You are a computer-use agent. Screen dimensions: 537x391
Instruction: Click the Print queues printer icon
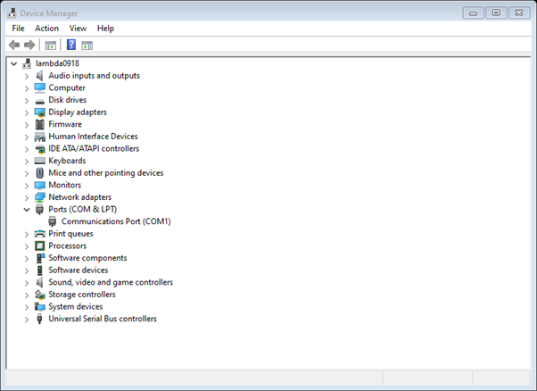click(x=40, y=234)
